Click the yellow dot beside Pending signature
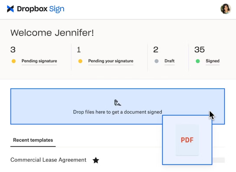 (14, 61)
